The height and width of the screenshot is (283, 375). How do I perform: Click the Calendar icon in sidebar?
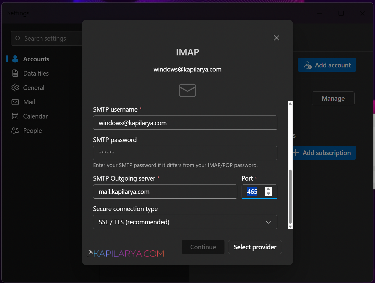(x=15, y=116)
